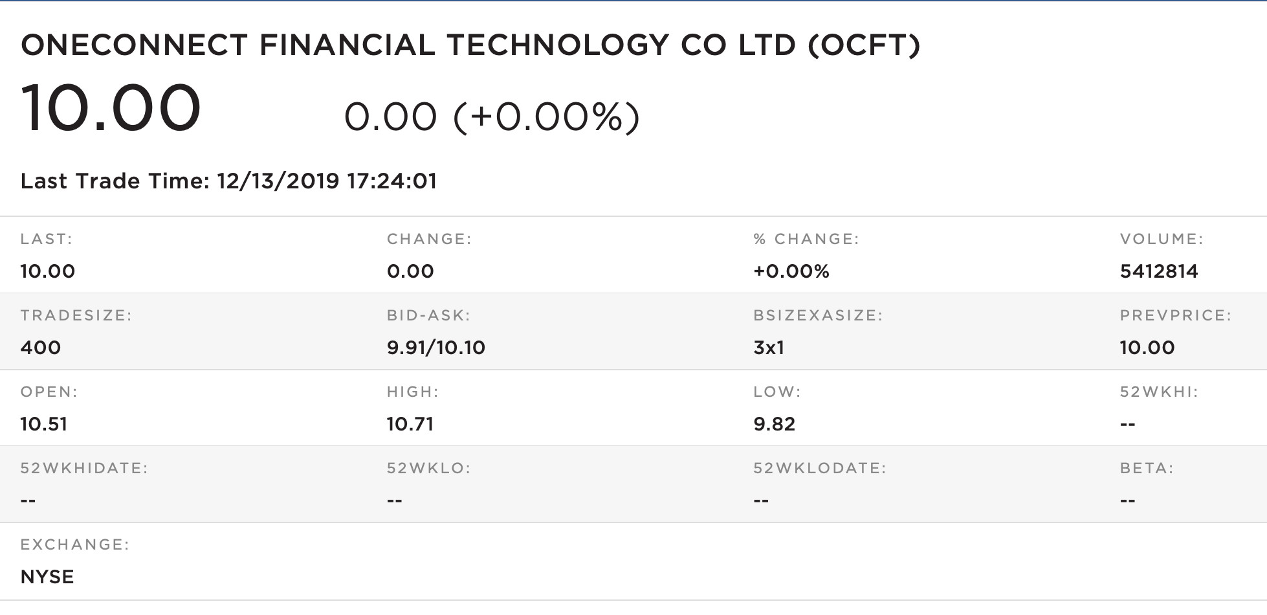Click the 0.00 (+0.00%) change heading
The height and width of the screenshot is (615, 1267).
click(492, 117)
